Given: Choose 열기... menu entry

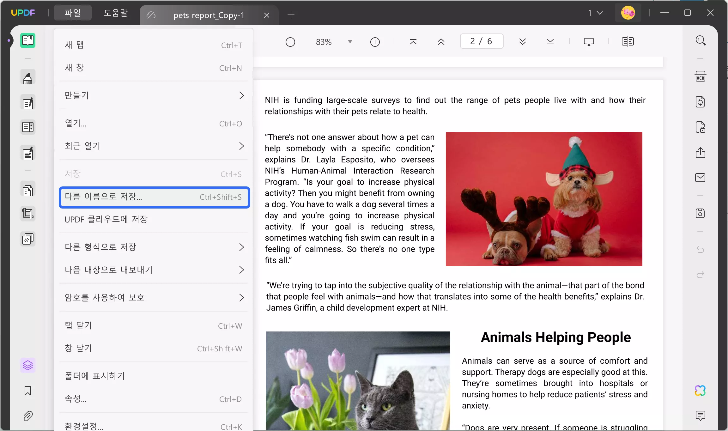Looking at the screenshot, I should point(154,123).
